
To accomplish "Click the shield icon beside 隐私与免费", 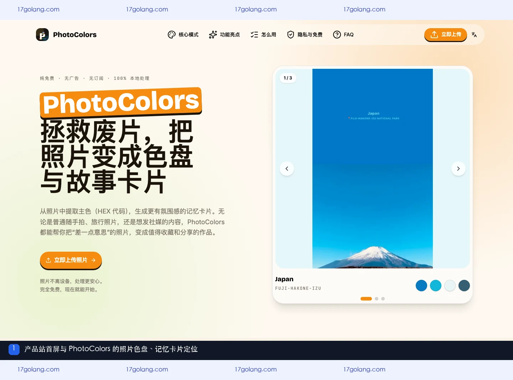I will pos(291,35).
